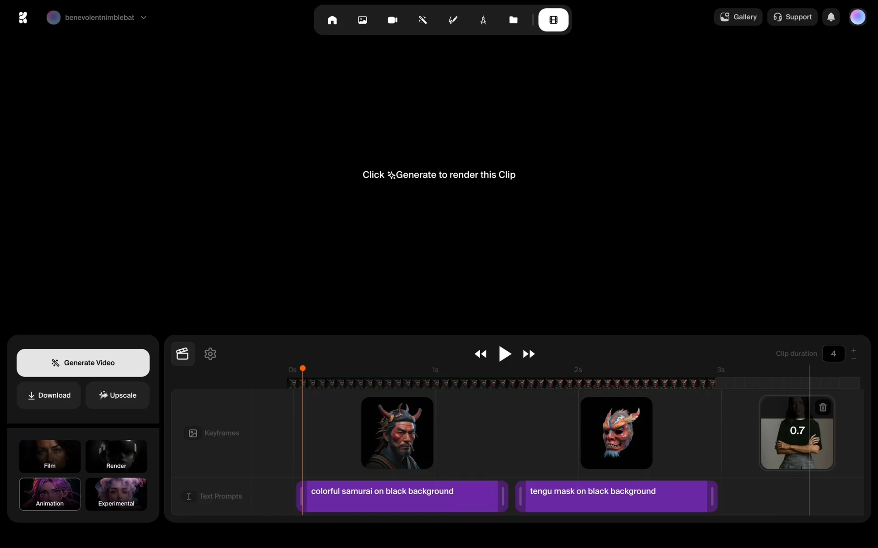
Task: Open the Support menu item
Action: click(792, 17)
